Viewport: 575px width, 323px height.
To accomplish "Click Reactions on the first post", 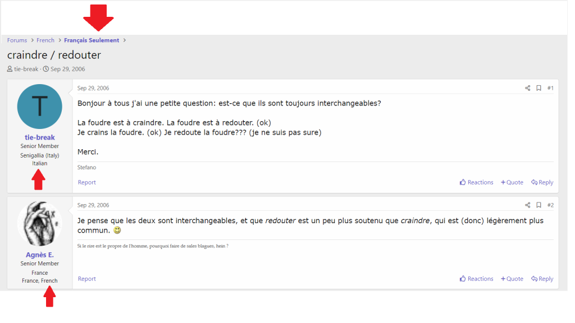I will (x=476, y=182).
